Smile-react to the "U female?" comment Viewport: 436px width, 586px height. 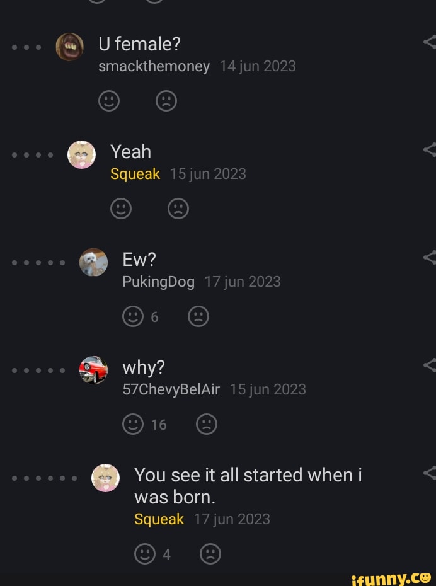(109, 101)
